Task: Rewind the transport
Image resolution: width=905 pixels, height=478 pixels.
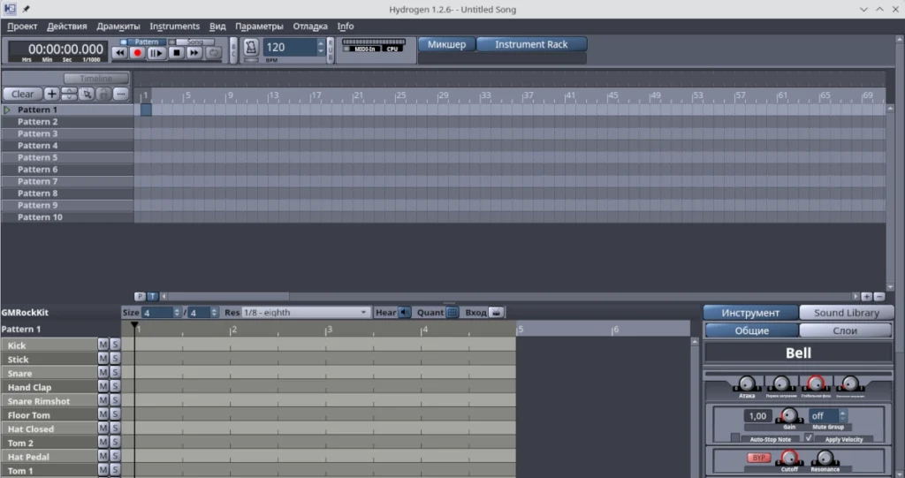Action: pyautogui.click(x=119, y=53)
